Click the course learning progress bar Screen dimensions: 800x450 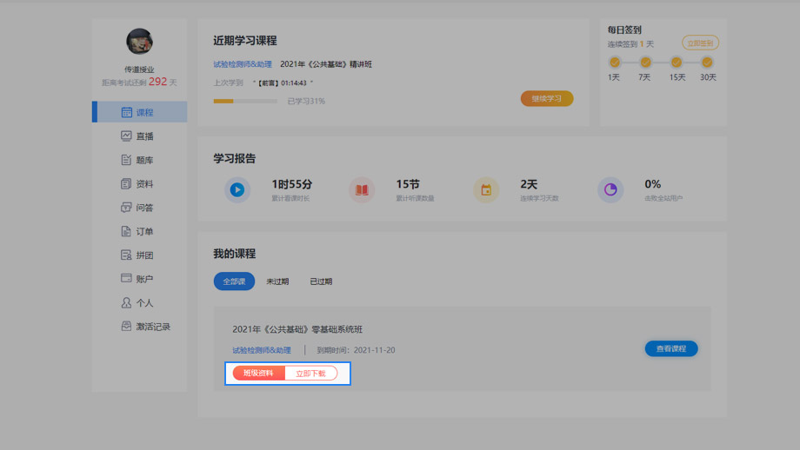click(245, 102)
